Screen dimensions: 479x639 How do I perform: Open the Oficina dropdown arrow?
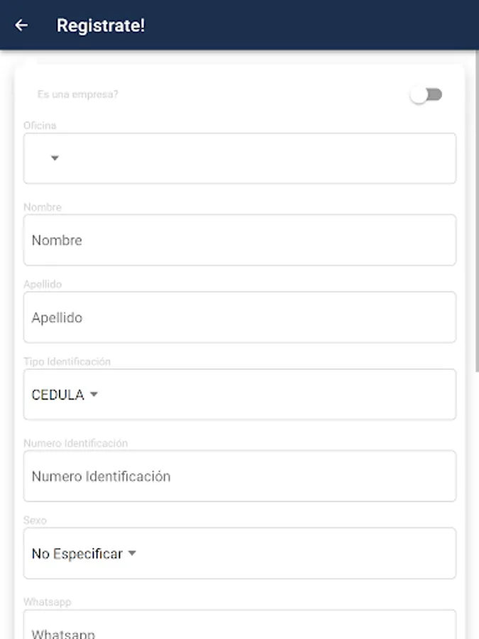click(55, 158)
